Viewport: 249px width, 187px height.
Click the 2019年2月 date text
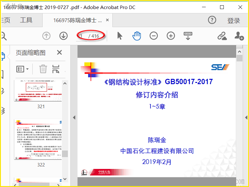click(157, 162)
